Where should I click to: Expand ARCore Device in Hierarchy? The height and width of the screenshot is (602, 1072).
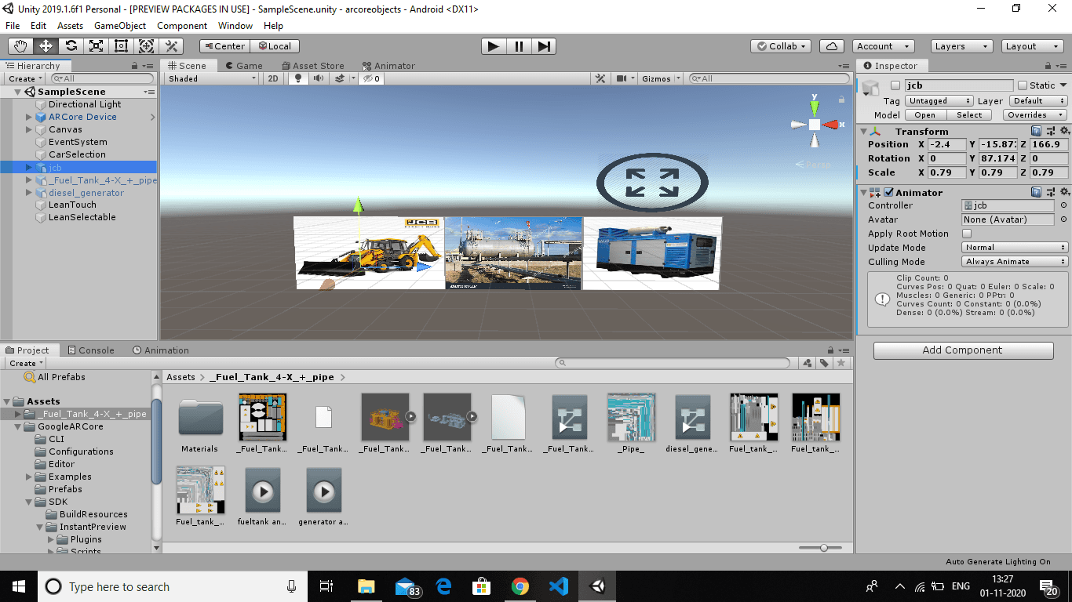point(29,117)
